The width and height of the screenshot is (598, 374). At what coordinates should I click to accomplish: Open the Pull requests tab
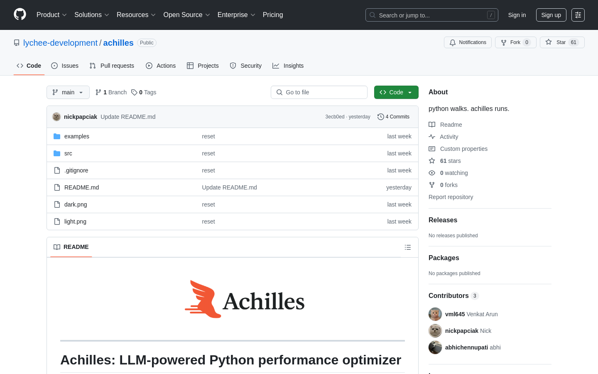112,66
